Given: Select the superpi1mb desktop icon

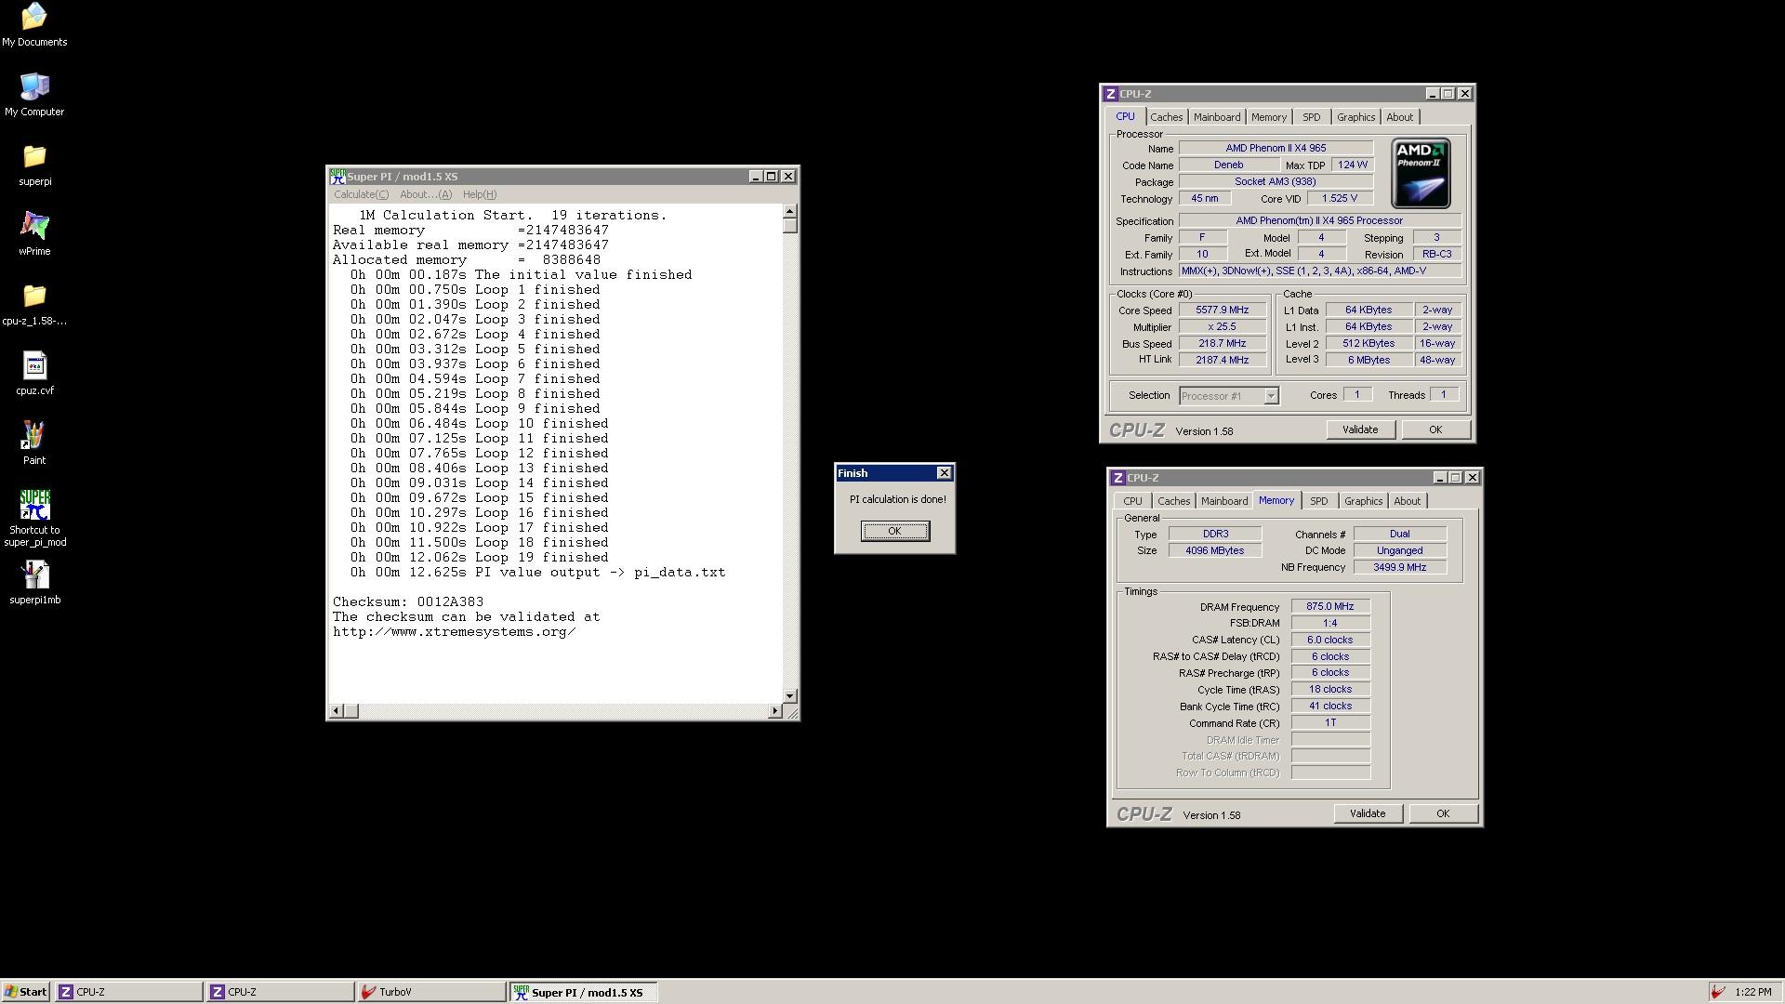Looking at the screenshot, I should tap(34, 584).
